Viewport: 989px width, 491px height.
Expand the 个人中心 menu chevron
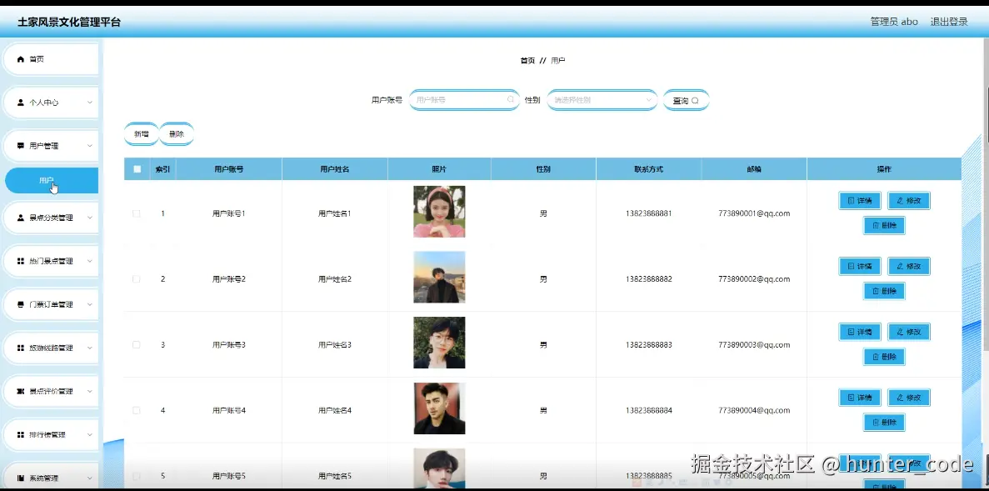click(89, 103)
